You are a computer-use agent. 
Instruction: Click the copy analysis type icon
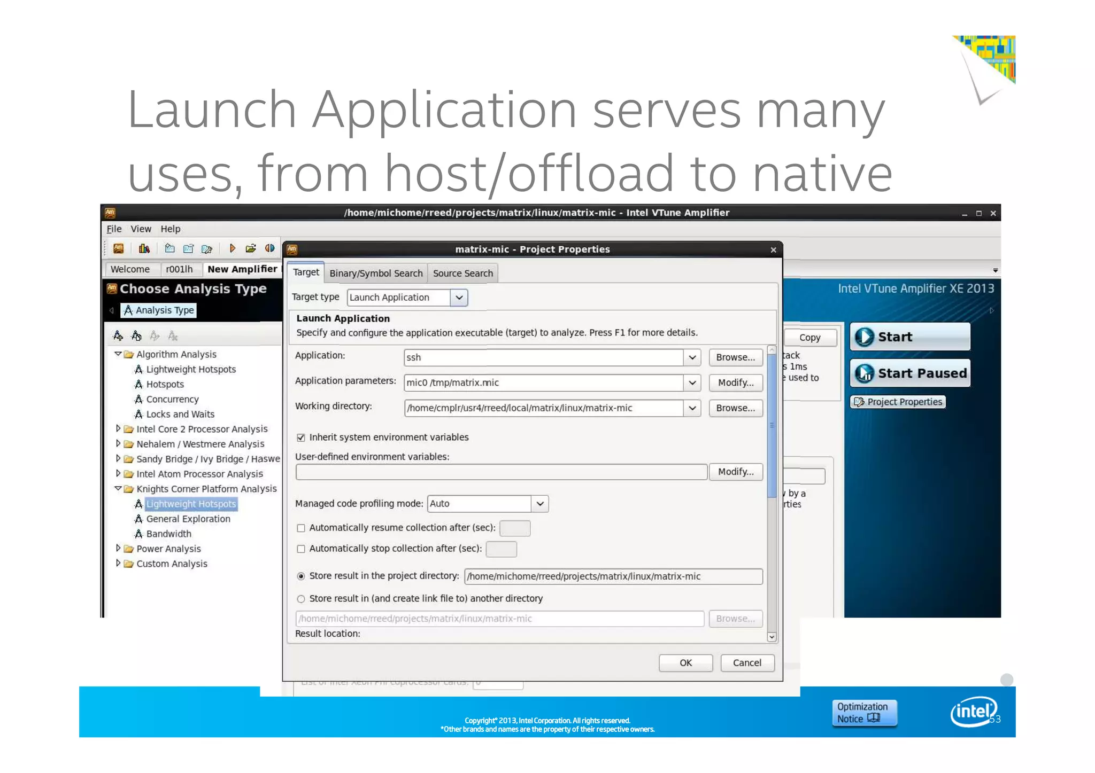tap(136, 335)
